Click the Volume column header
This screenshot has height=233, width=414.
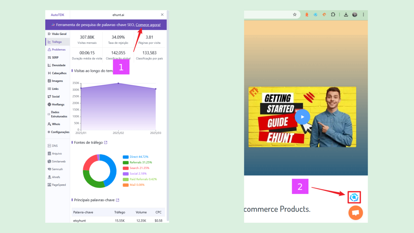click(x=141, y=212)
